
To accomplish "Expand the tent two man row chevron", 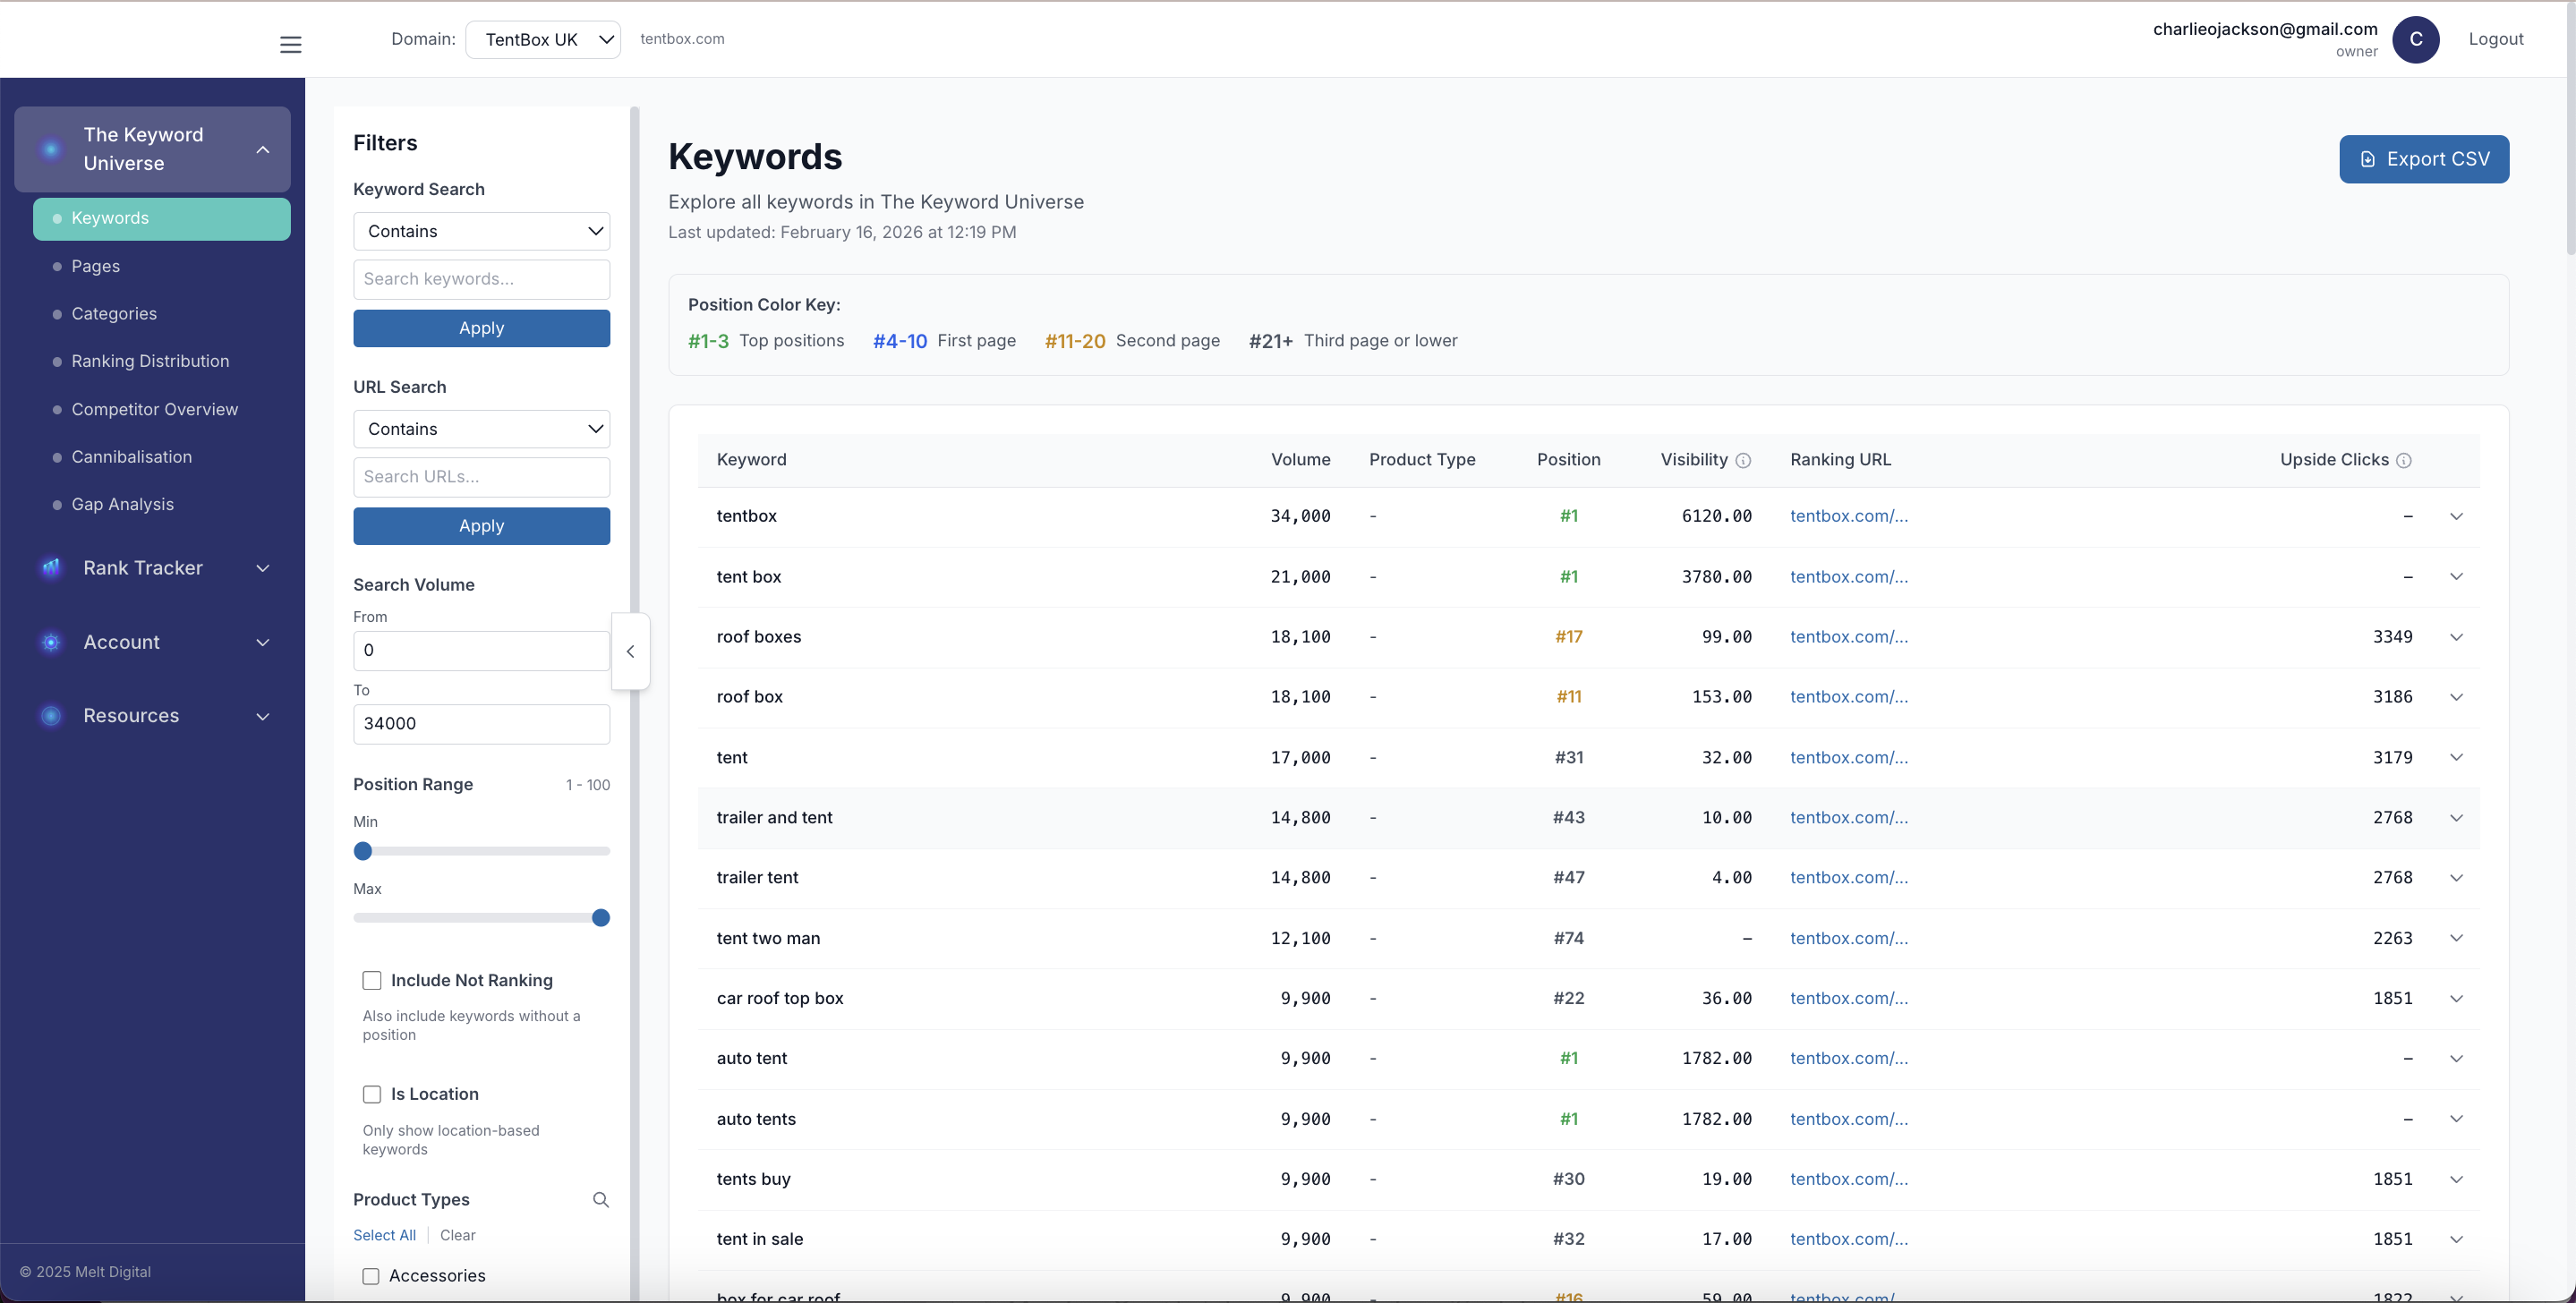I will tap(2456, 938).
